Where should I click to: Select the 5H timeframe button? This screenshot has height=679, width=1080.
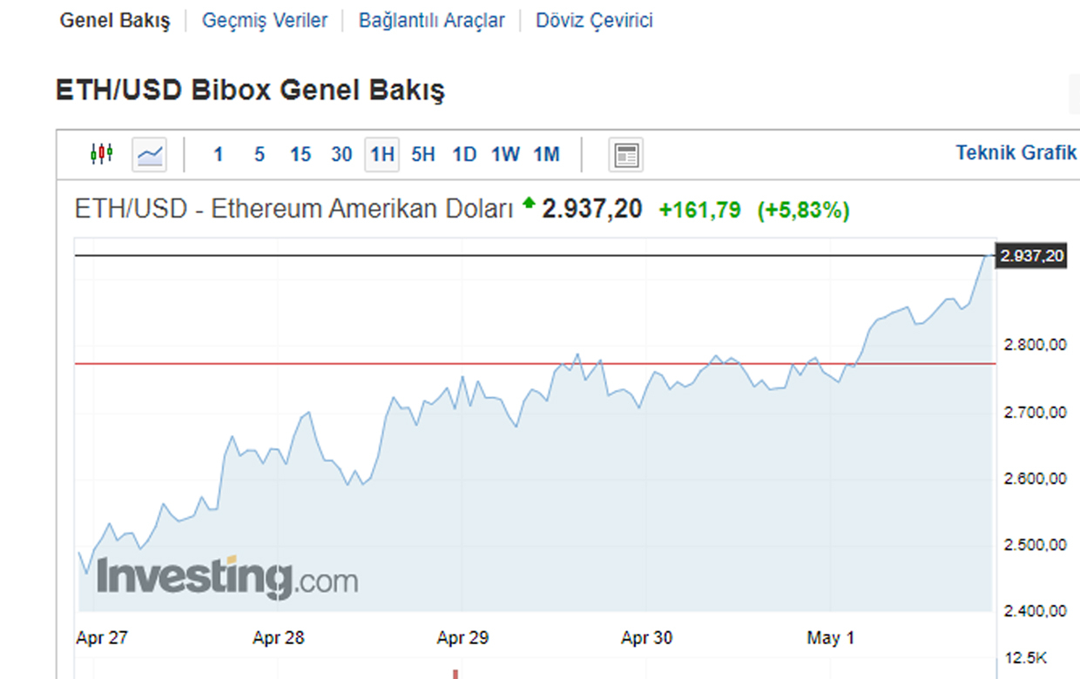(422, 155)
